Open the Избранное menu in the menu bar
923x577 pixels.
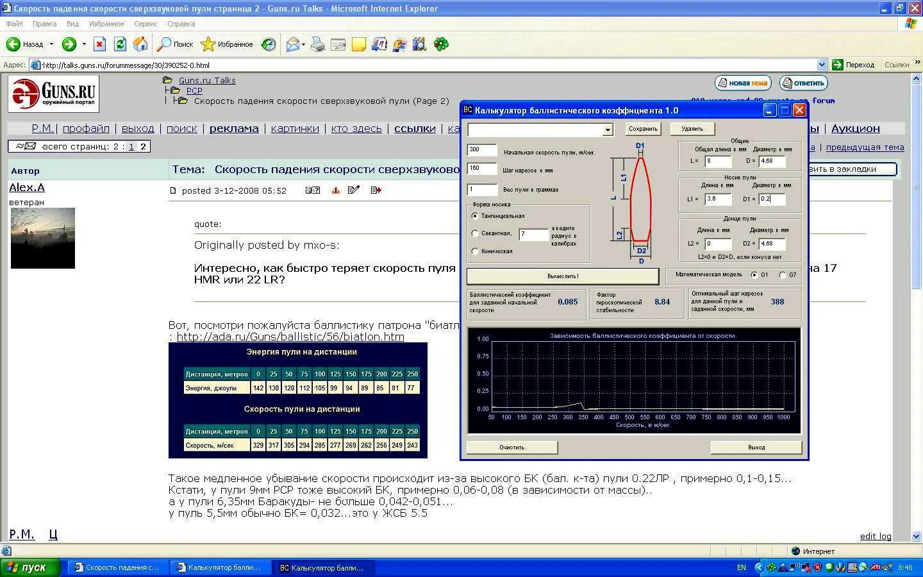[106, 24]
